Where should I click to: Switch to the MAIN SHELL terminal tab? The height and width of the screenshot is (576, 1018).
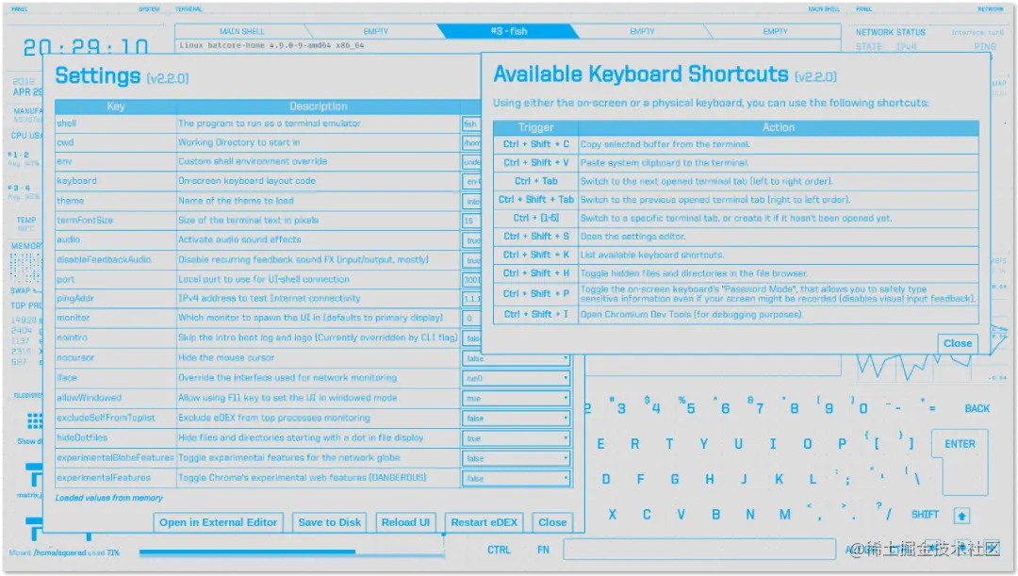click(241, 31)
